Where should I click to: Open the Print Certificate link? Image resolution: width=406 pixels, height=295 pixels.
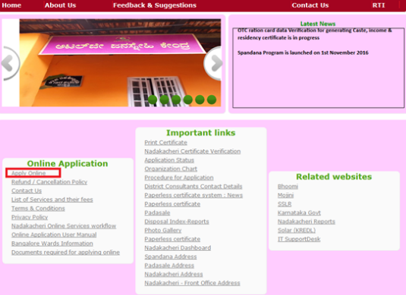coord(165,142)
